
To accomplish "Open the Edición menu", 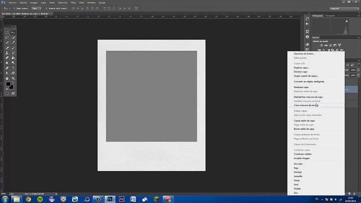I will pos(23,3).
